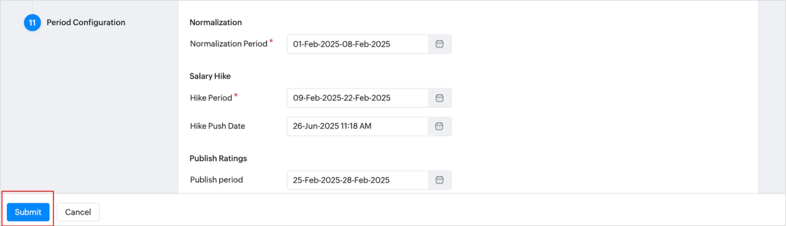Click the 26-Jun-2025 11:18 AM value
Image resolution: width=786 pixels, height=226 pixels.
coord(332,126)
